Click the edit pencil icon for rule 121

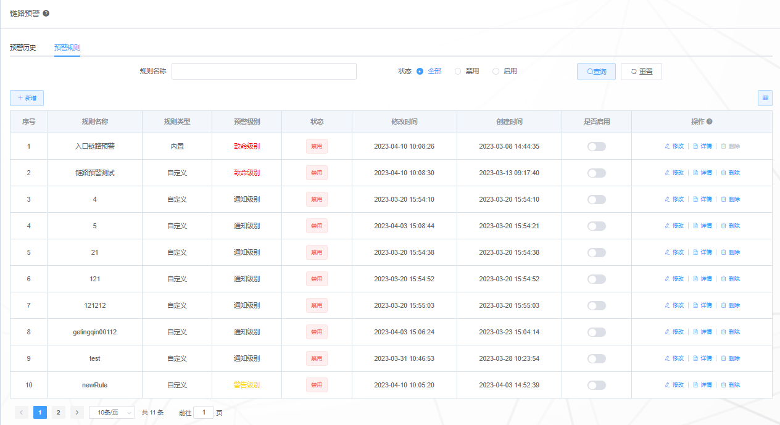(667, 279)
